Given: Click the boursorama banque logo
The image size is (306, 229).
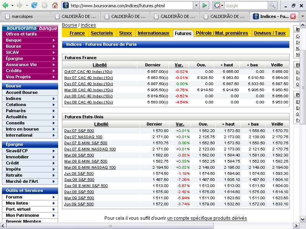Looking at the screenshot, I should (x=30, y=28).
